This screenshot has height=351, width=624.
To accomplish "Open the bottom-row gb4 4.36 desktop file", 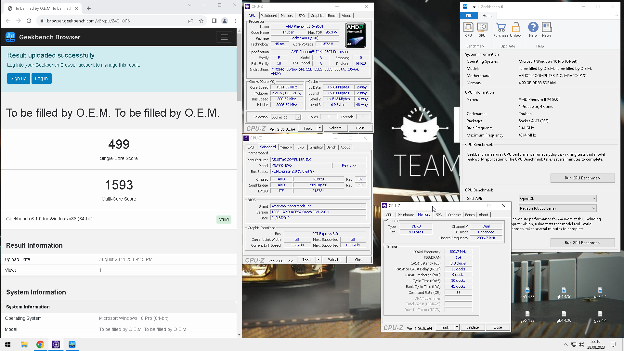I will 564,317.
